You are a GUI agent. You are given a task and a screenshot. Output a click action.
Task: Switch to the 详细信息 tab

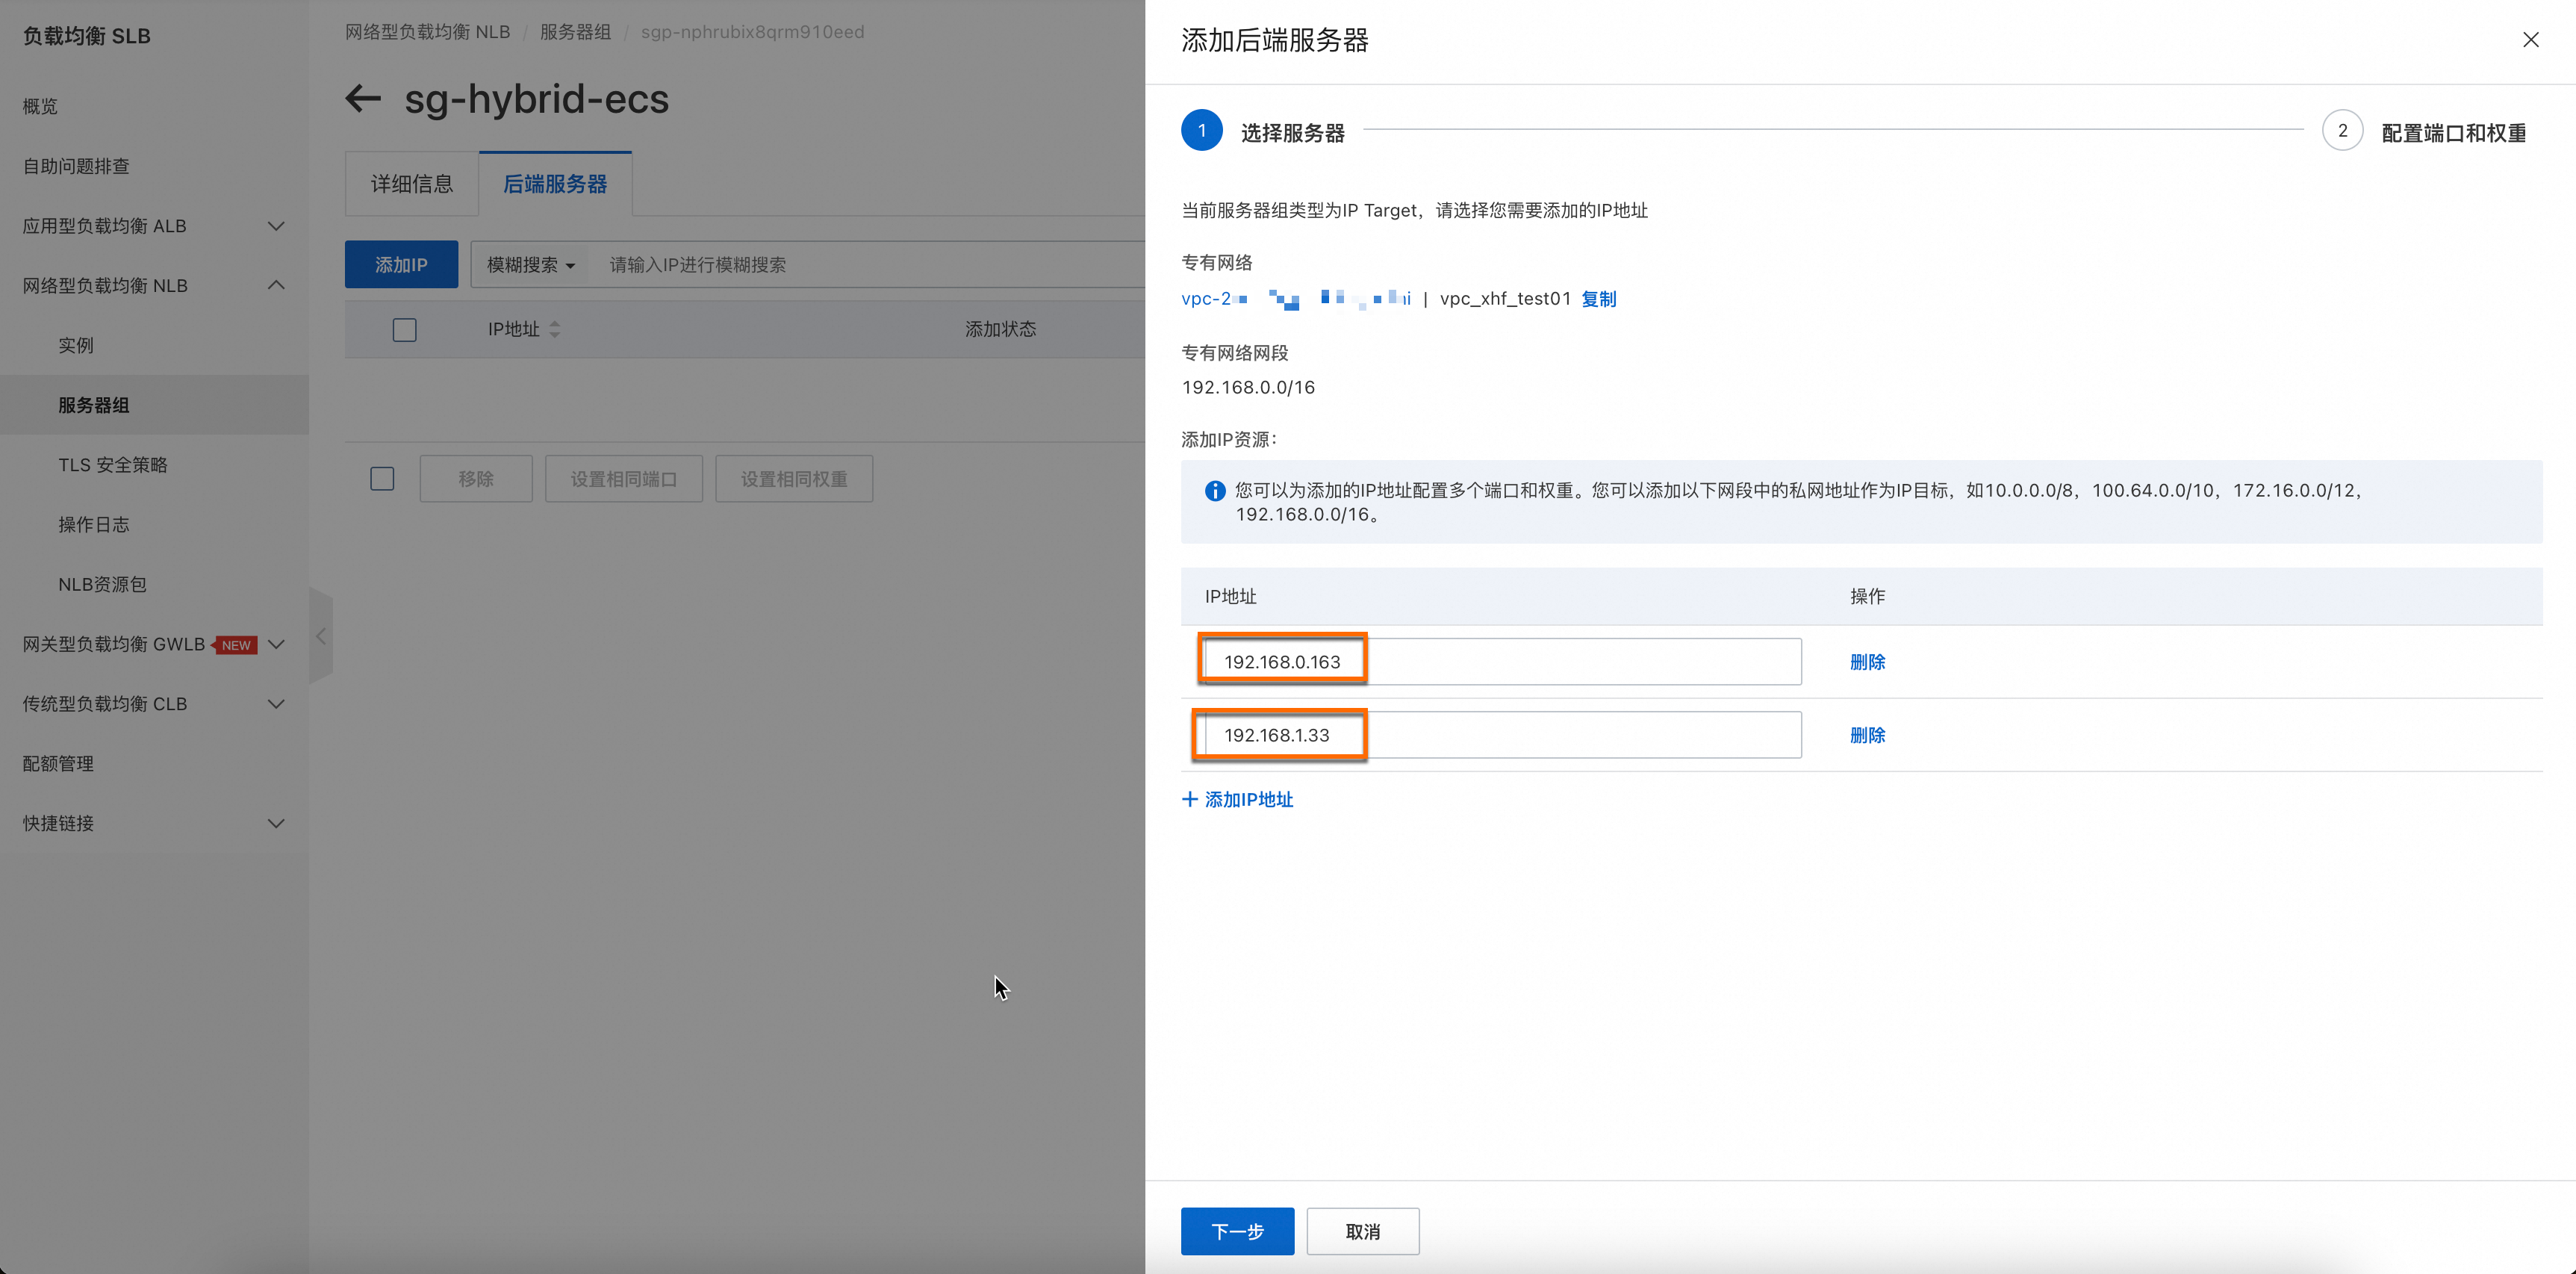(412, 184)
